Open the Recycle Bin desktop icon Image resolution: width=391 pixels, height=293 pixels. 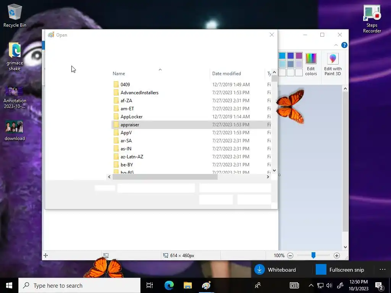coord(15,16)
